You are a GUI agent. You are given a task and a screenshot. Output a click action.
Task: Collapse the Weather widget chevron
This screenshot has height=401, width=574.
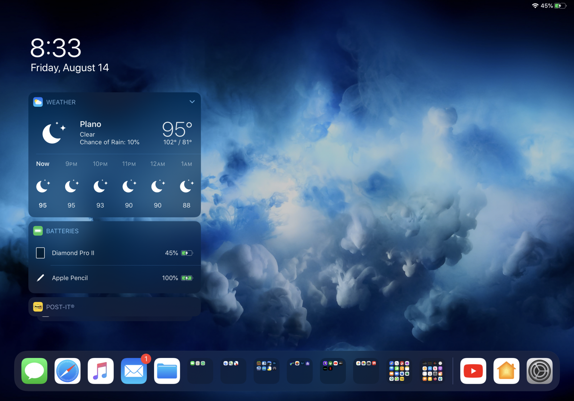tap(192, 102)
